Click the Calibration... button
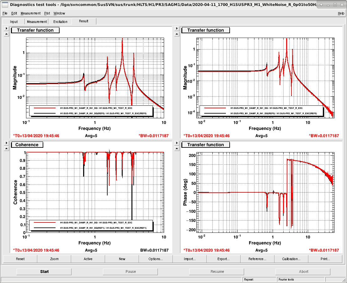 coord(291,259)
